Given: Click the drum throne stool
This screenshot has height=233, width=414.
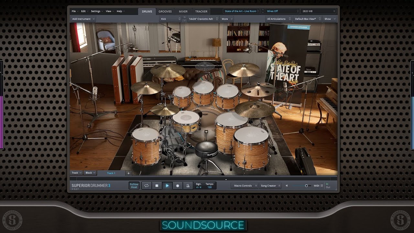Looking at the screenshot, I should [207, 150].
